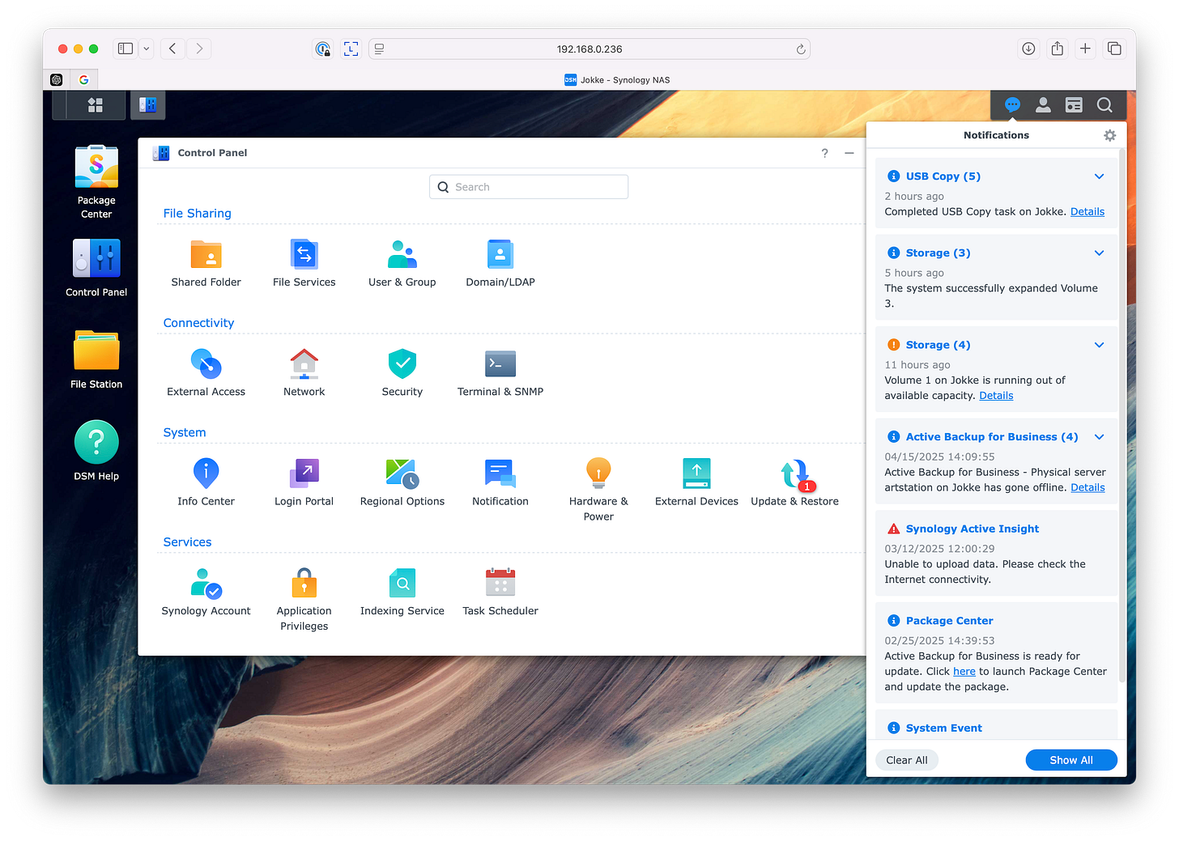Show all notifications
Viewport: 1179px width, 841px height.
1070,760
